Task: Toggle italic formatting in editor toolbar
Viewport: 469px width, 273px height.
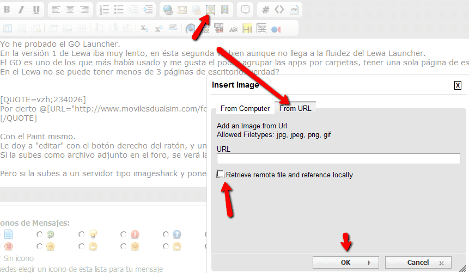Action: coord(21,10)
